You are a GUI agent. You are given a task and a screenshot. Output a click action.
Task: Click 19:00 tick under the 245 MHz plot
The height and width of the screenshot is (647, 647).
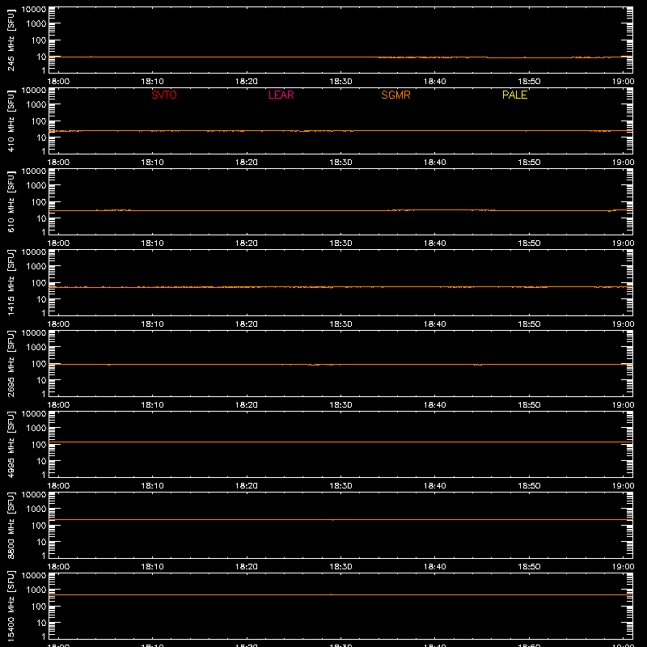tap(623, 82)
